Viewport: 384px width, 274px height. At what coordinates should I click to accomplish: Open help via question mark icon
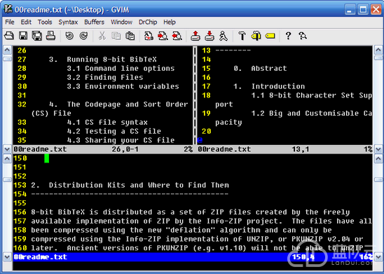click(x=288, y=36)
